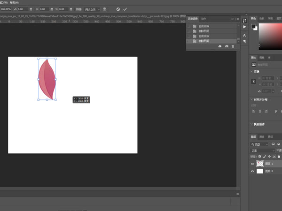Hide 图层 1 using its eye icon

[x=252, y=164]
